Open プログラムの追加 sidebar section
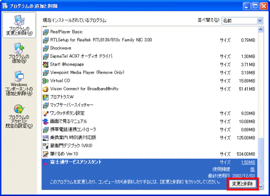This screenshot has width=270, height=196. tap(19, 53)
